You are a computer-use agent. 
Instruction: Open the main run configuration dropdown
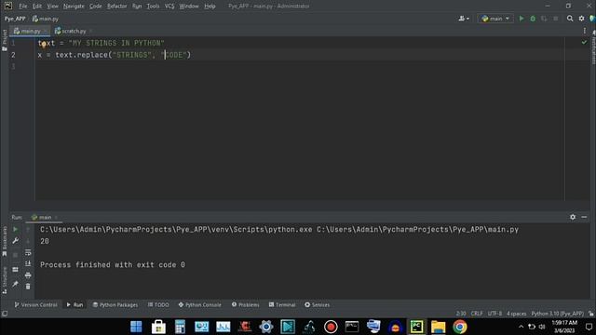[x=495, y=19]
